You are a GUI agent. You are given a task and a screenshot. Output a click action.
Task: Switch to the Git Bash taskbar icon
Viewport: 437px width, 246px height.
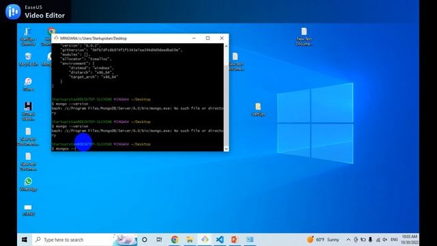click(205, 240)
